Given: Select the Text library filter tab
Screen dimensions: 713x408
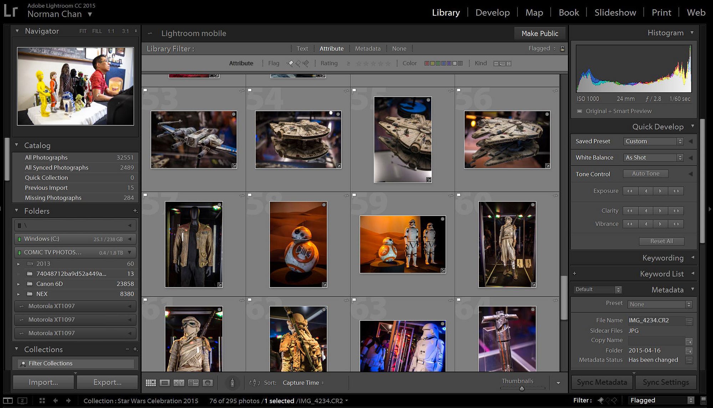Looking at the screenshot, I should [302, 48].
